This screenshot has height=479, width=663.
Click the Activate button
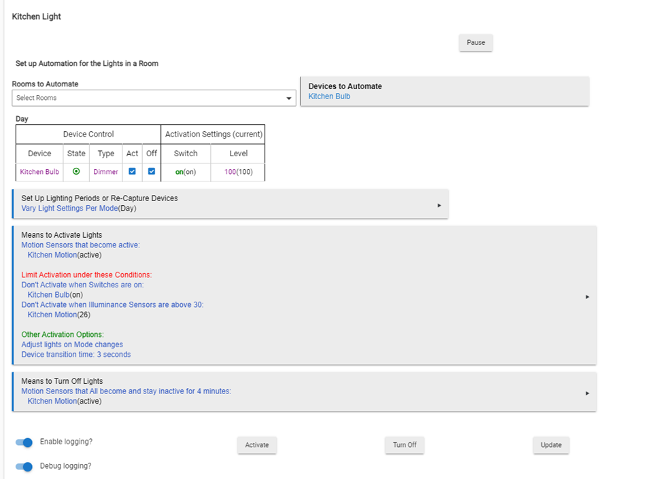click(256, 445)
